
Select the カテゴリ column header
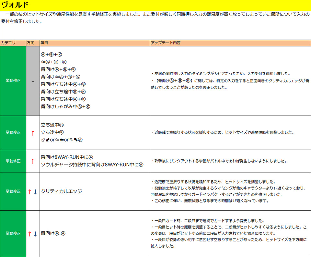click(x=8, y=43)
